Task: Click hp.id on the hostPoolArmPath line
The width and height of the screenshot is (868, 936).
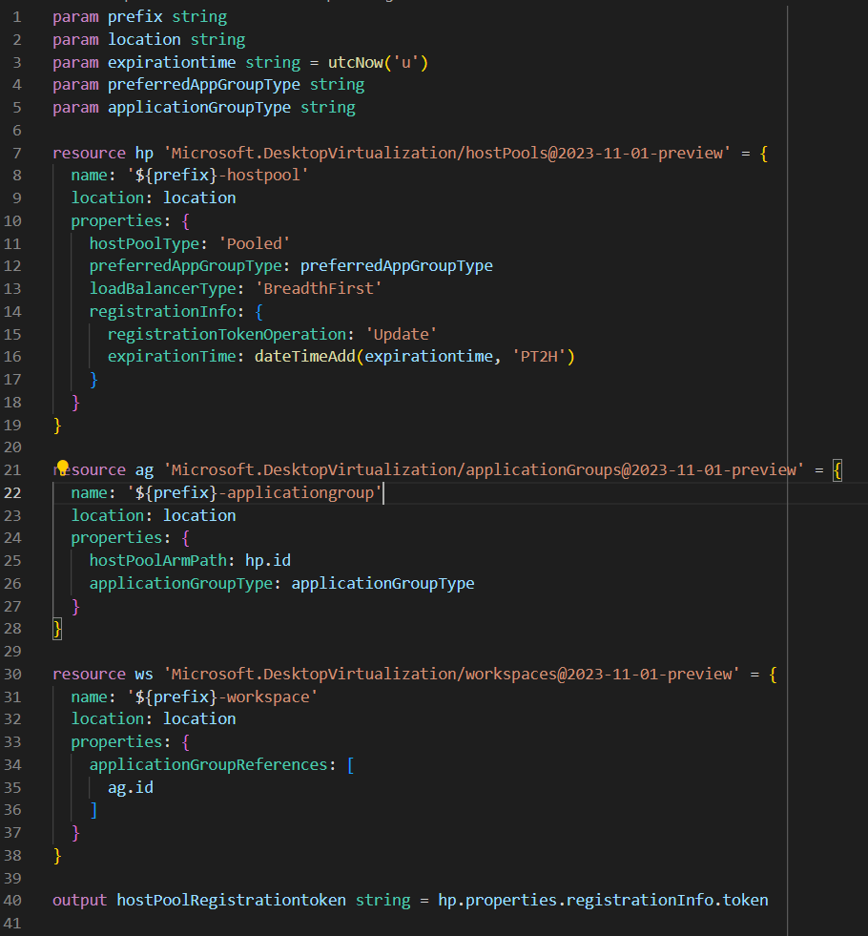Action: [268, 560]
